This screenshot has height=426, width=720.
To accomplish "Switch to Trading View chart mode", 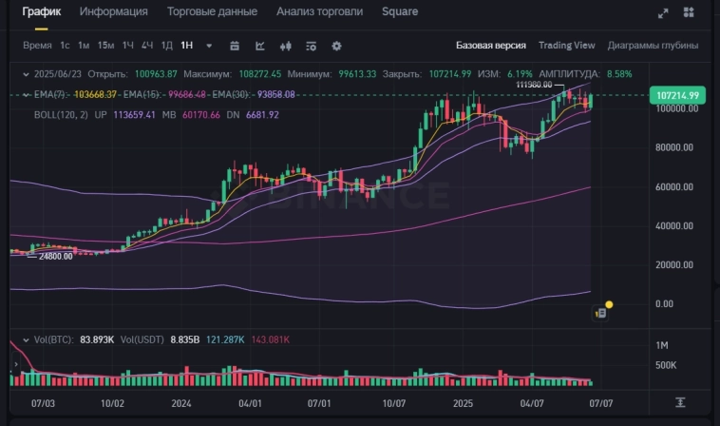I will click(x=566, y=46).
